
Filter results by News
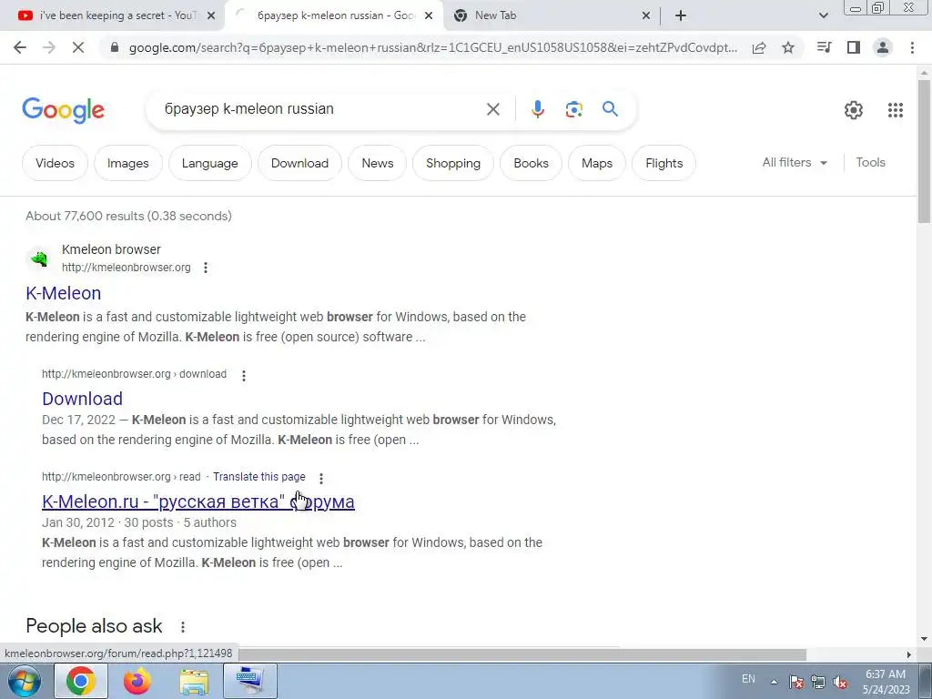point(378,163)
